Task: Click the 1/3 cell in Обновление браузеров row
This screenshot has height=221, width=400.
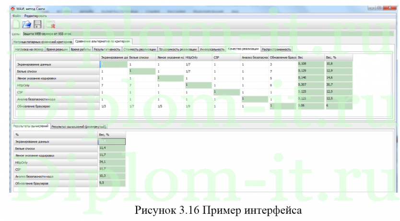Action: pos(114,106)
